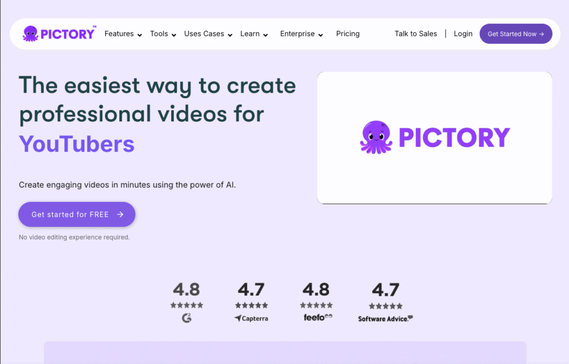Click the star rating row above G2

tap(187, 305)
